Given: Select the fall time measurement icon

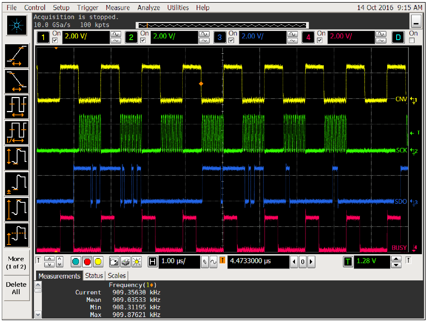Looking at the screenshot, I should pos(17,81).
